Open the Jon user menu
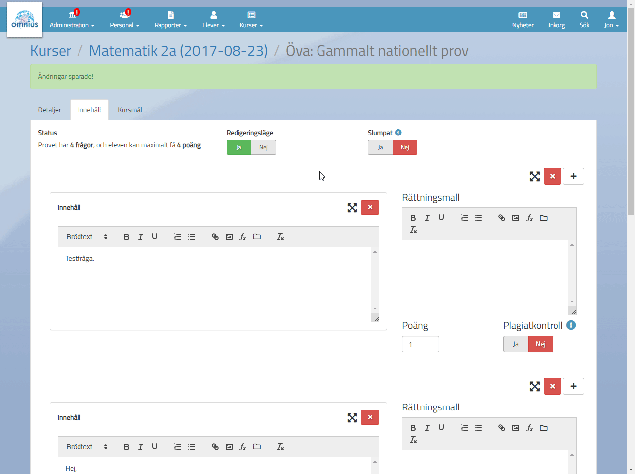Viewport: 635px width, 474px height. tap(611, 19)
